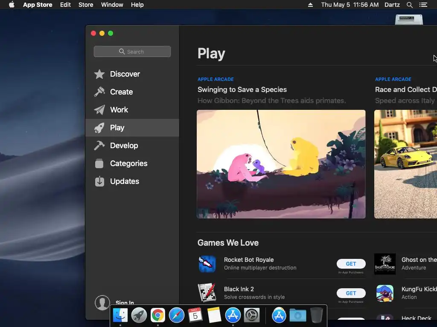437x327 pixels.
Task: Show the Updates section
Action: [x=125, y=181]
